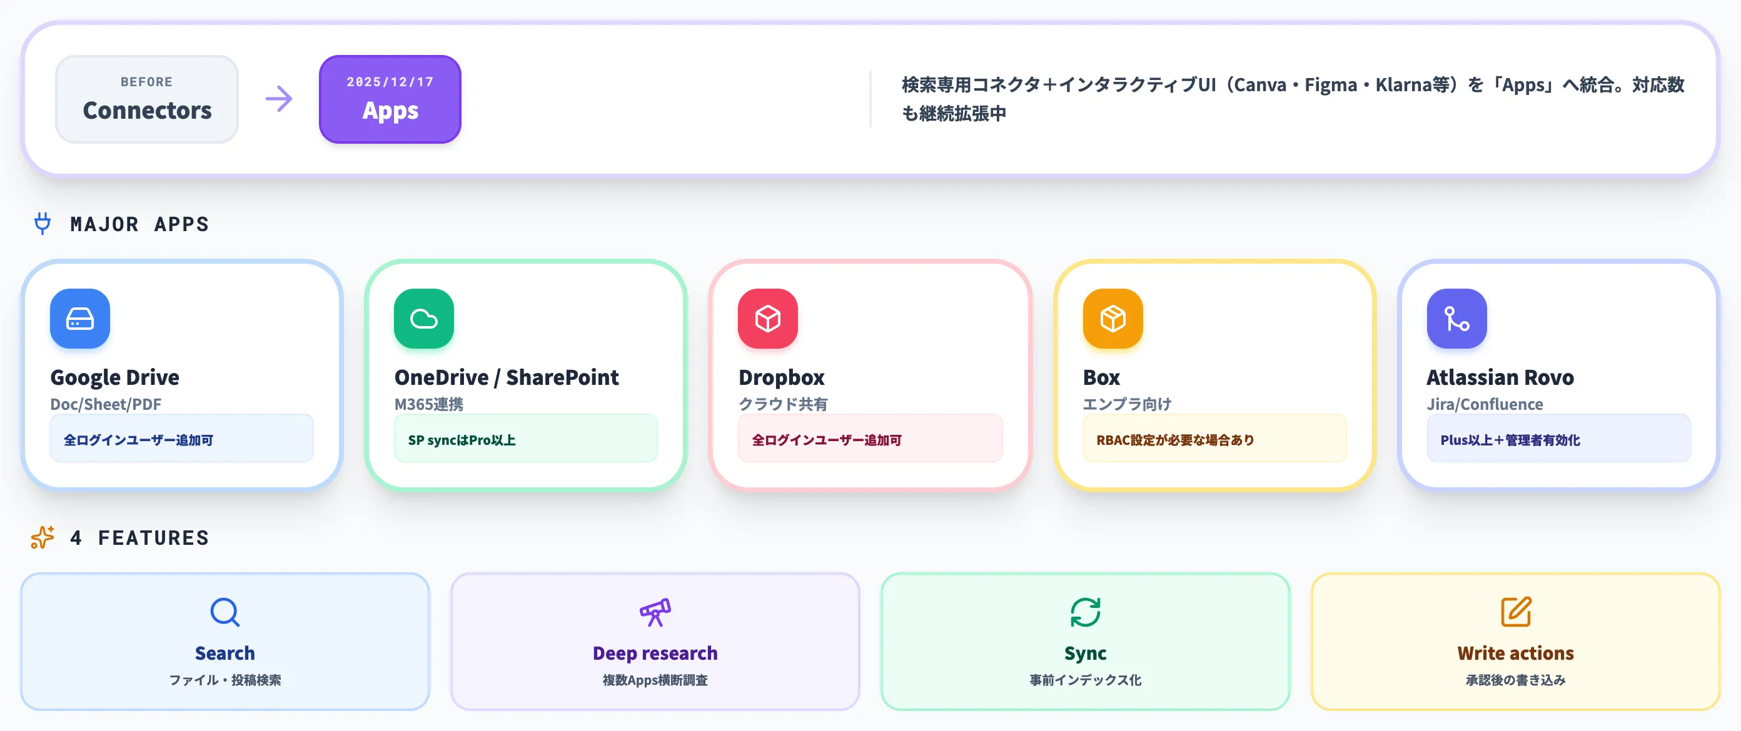1741x731 pixels.
Task: Click the Box card title
Action: click(1101, 377)
